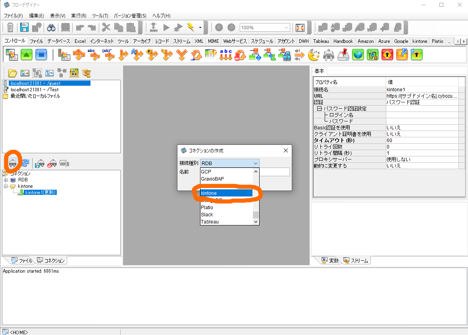Collapse the kintone tree node

(x=6, y=186)
